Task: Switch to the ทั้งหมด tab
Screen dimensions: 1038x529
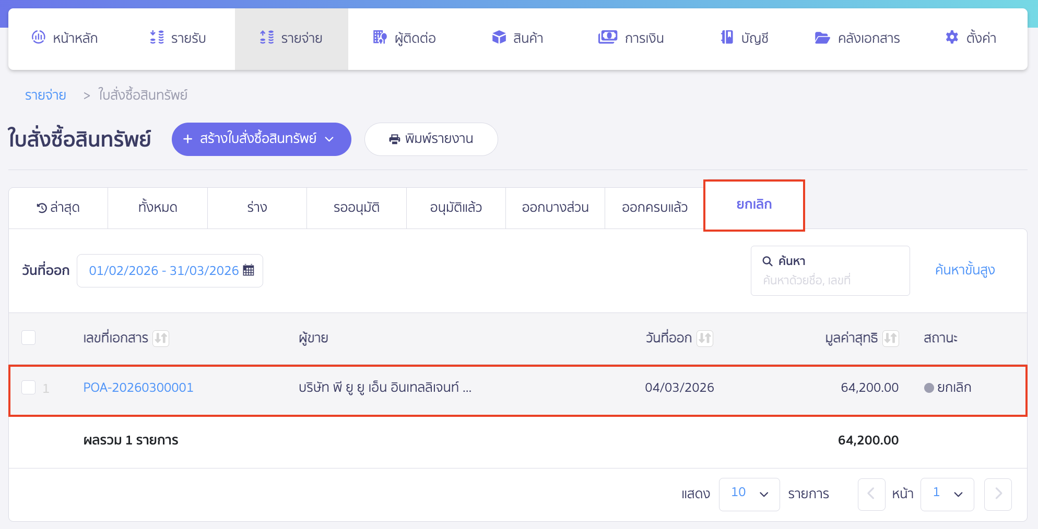Action: [x=158, y=208]
